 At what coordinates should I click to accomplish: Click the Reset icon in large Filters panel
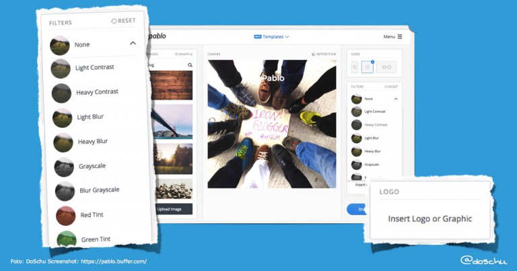pos(114,21)
